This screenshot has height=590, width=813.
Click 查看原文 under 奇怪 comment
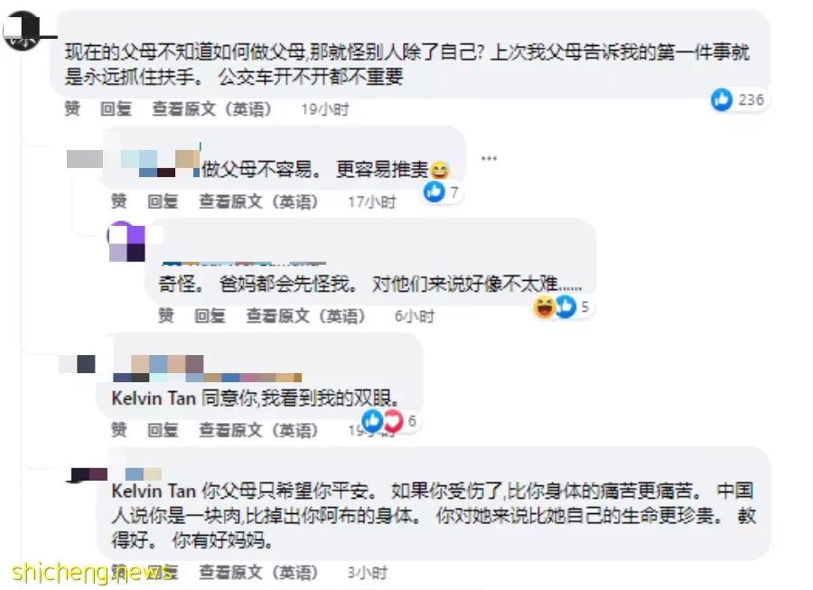pos(305,315)
